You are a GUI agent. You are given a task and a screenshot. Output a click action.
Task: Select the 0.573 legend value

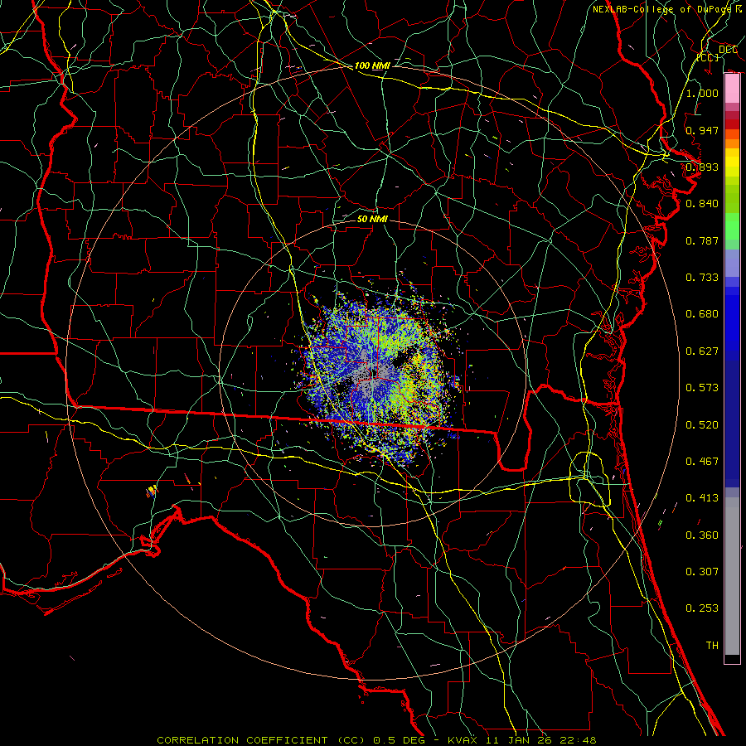point(702,388)
